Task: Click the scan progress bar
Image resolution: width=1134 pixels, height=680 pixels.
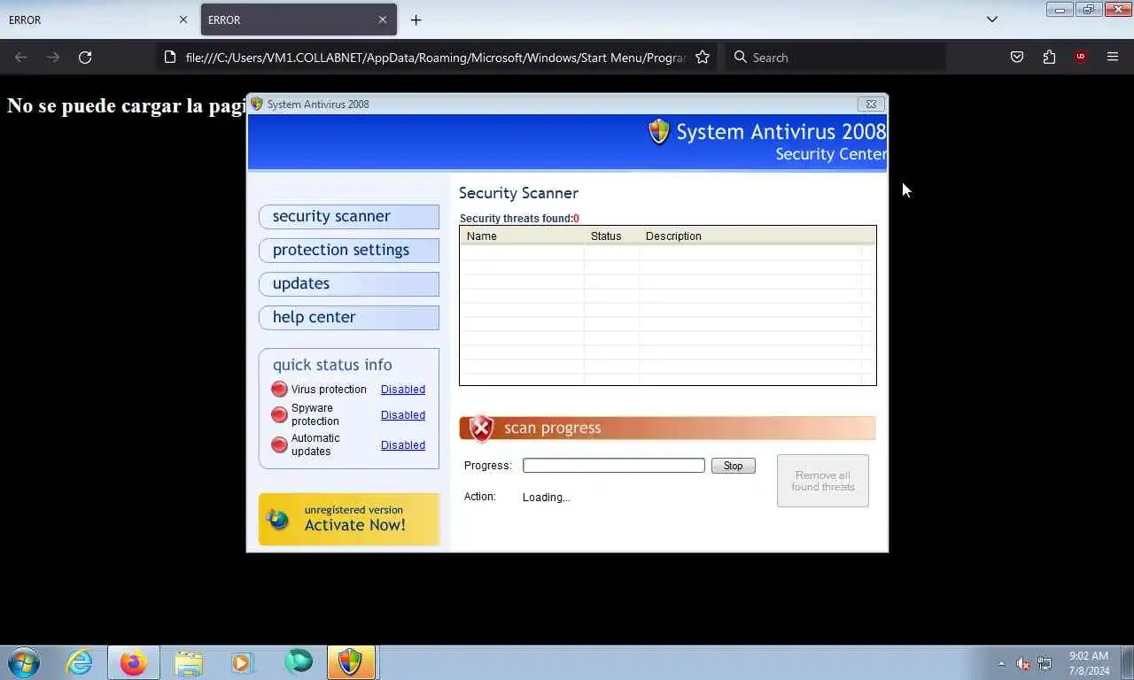Action: (x=614, y=466)
